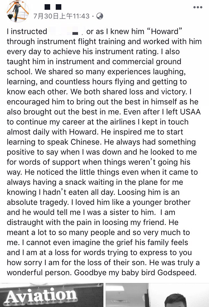Open the three-dot post options menu
The height and width of the screenshot is (307, 209).
coord(198,7)
